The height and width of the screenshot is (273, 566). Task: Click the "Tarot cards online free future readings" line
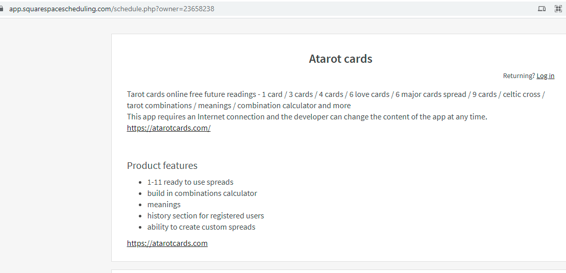click(x=191, y=94)
